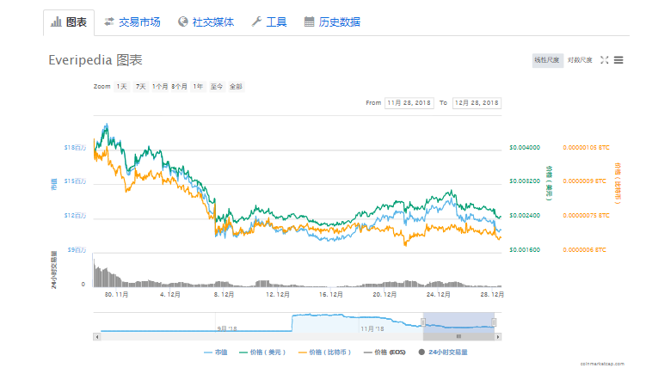Click the 16. 12月 date axis label
Image resolution: width=646 pixels, height=380 pixels.
click(331, 294)
